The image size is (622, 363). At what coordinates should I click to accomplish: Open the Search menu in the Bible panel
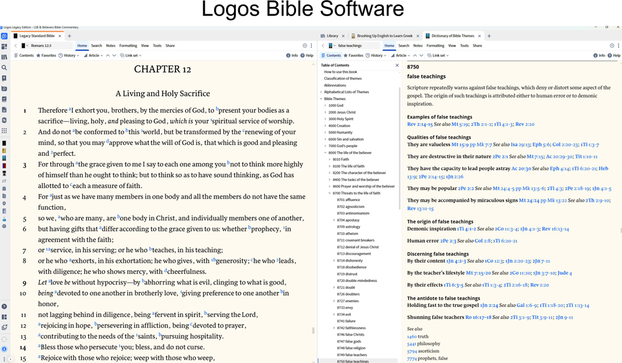pyautogui.click(x=96, y=45)
